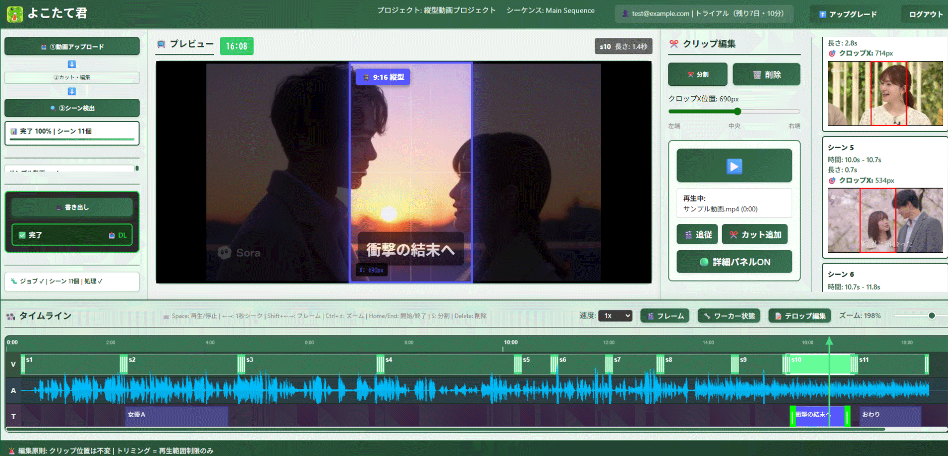The image size is (948, 456).
Task: Click the DL download icon
Action: [x=112, y=235]
